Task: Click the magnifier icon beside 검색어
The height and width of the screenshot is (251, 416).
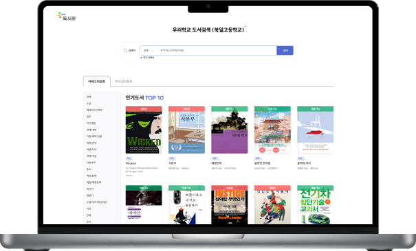Action: pos(125,51)
